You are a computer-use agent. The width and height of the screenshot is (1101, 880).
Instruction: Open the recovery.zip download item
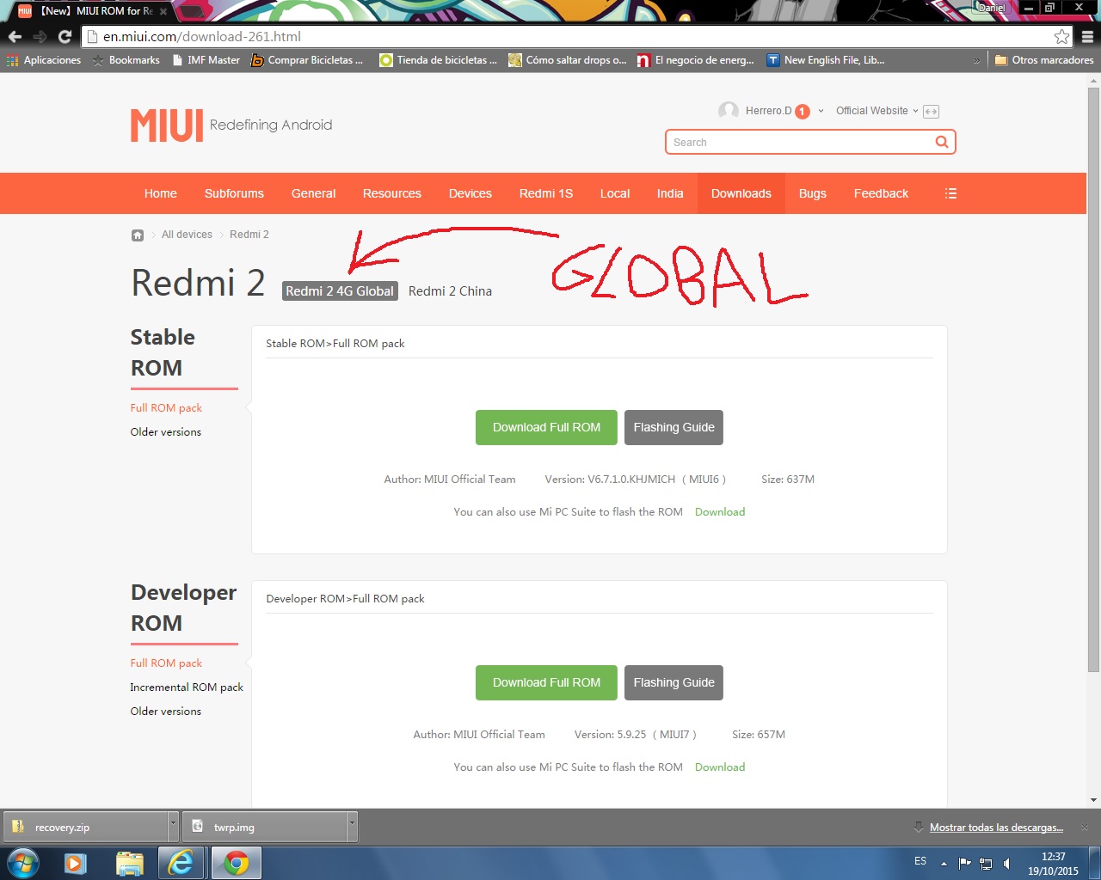(85, 827)
